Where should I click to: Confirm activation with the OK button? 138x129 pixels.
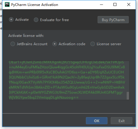(x=97, y=121)
